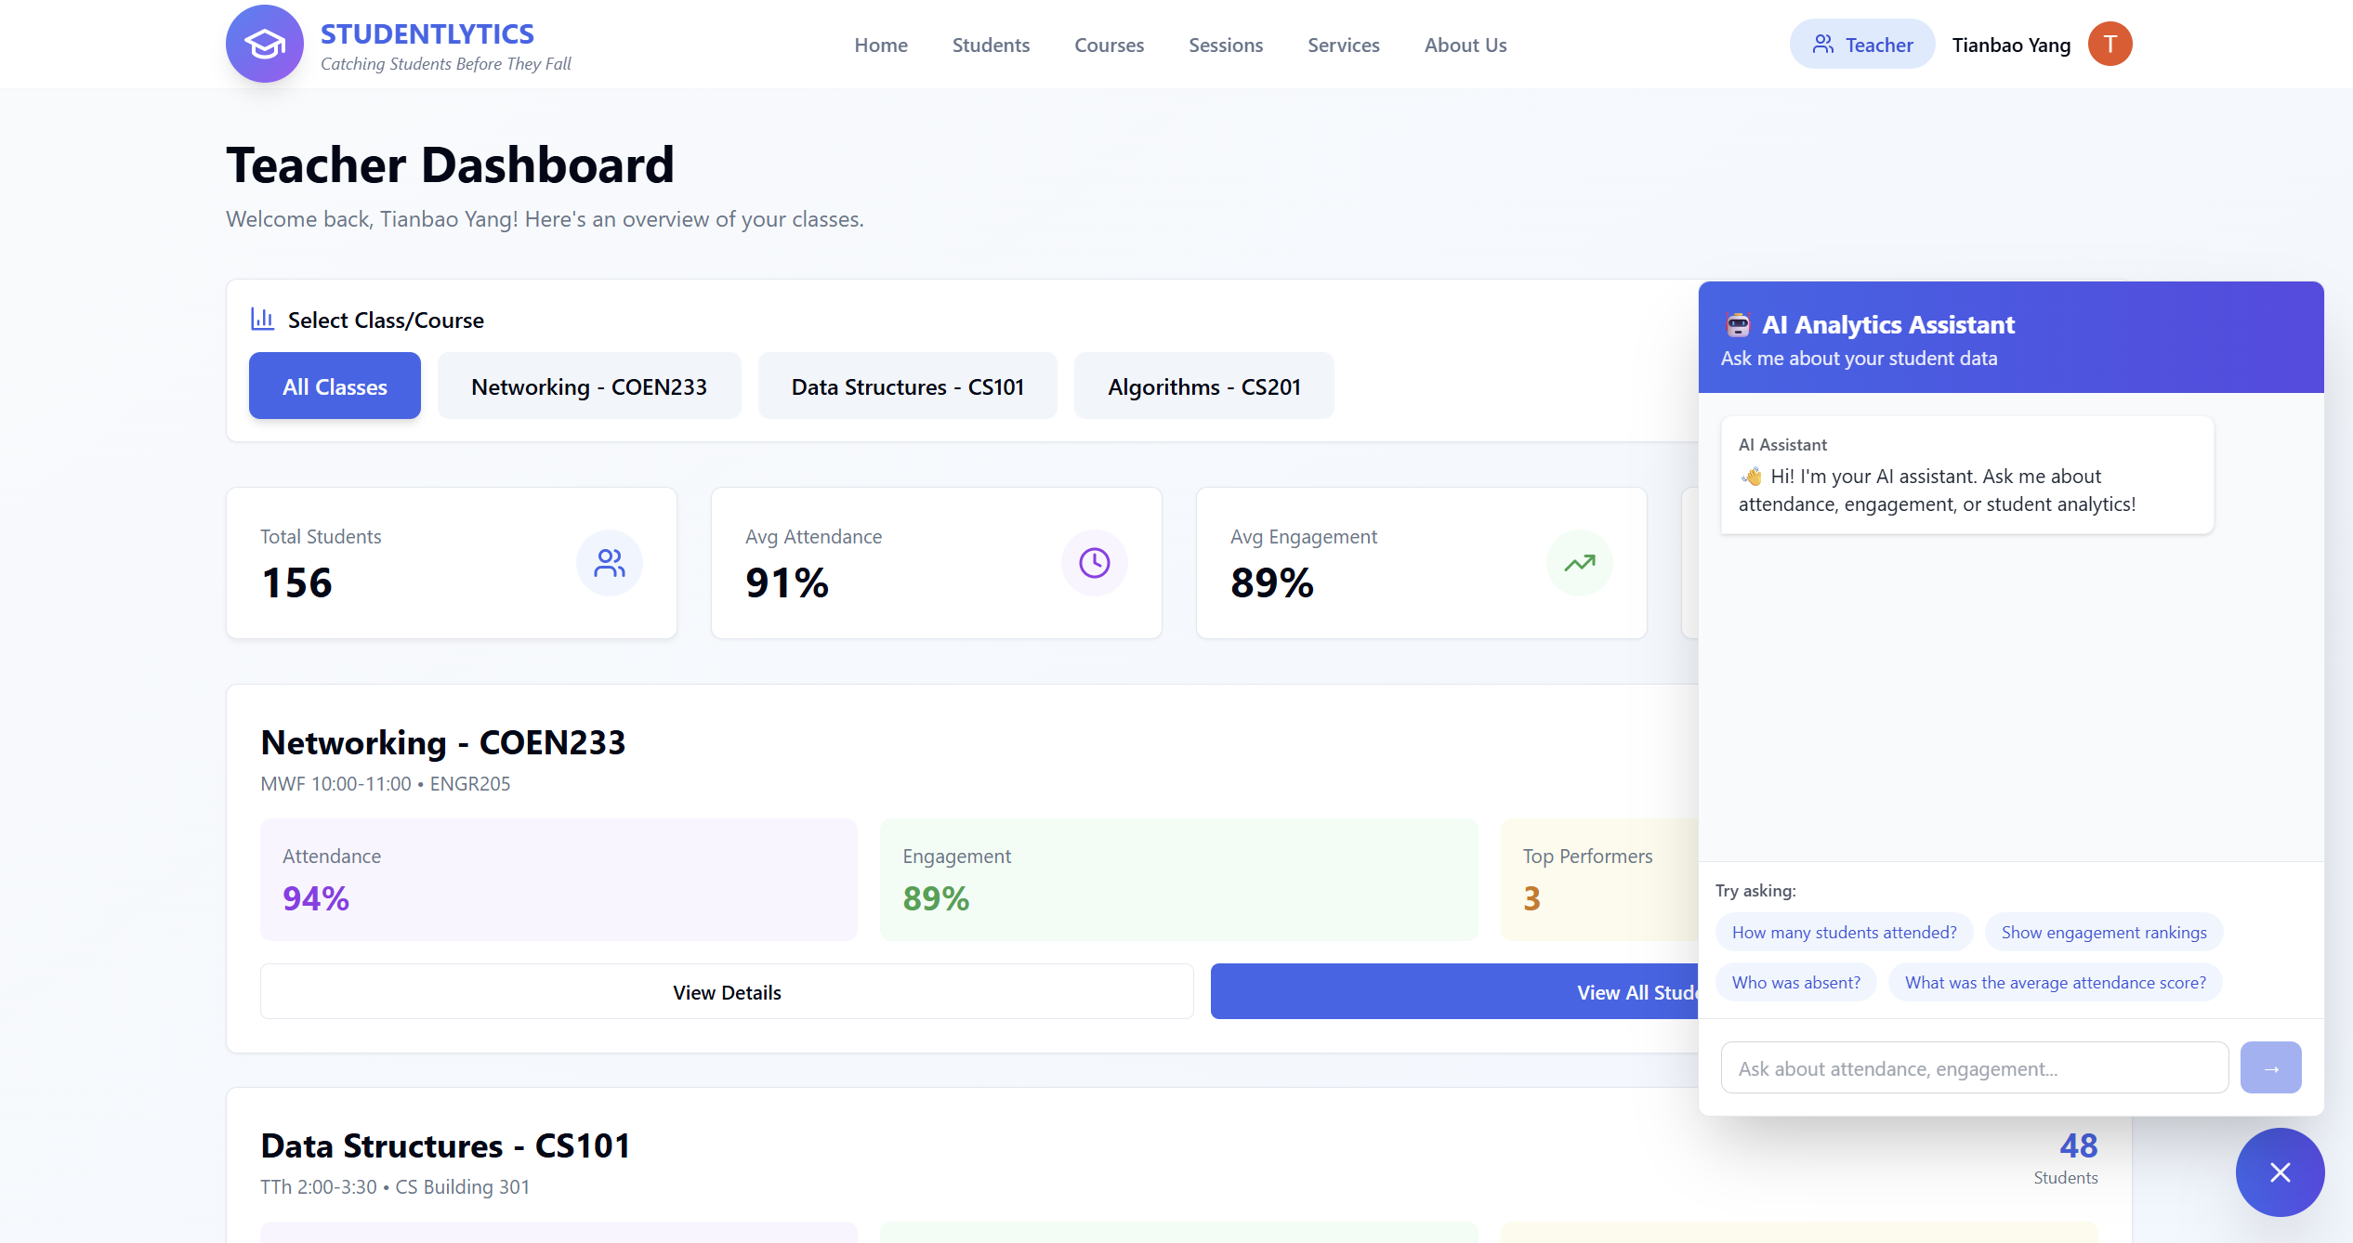Pick the 'Who was absent?' suggestion
Viewport: 2353px width, 1243px height.
click(x=1795, y=983)
